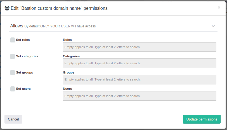Close the permissions dialog with the X
Screen dimensions: 227x130
[x=219, y=8]
